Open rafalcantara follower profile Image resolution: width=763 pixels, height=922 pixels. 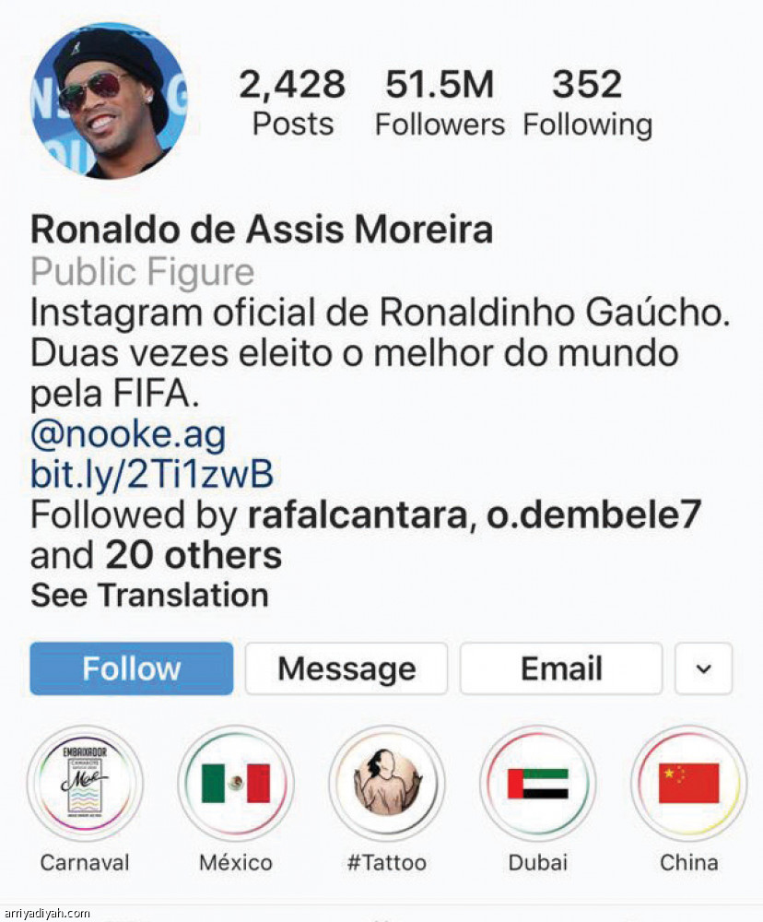click(357, 514)
